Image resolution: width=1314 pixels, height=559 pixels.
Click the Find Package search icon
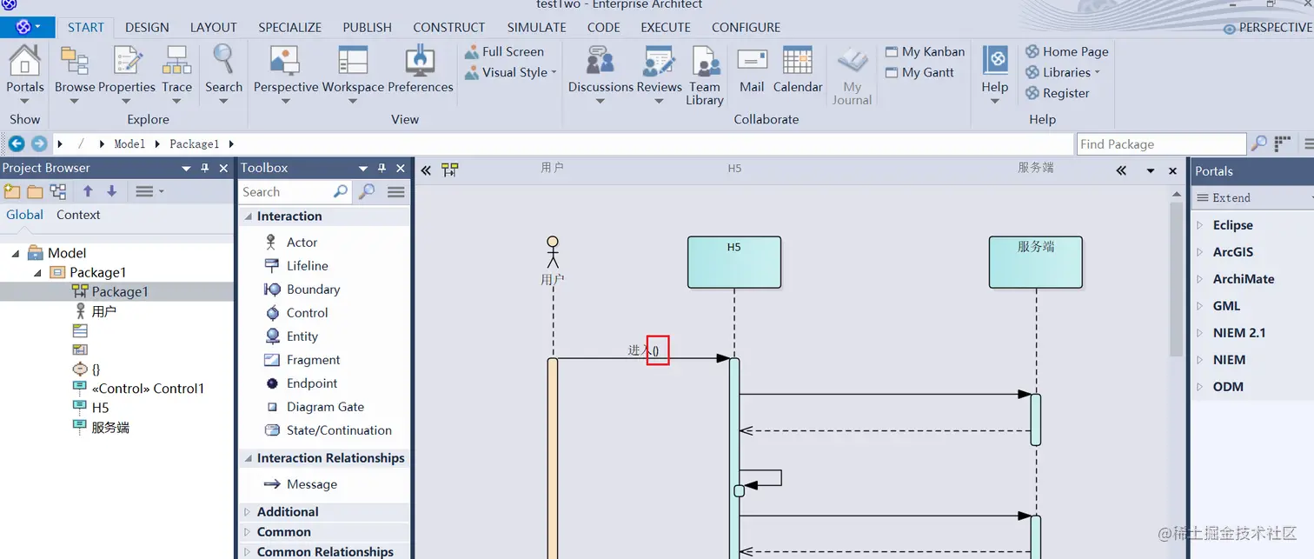pos(1258,143)
